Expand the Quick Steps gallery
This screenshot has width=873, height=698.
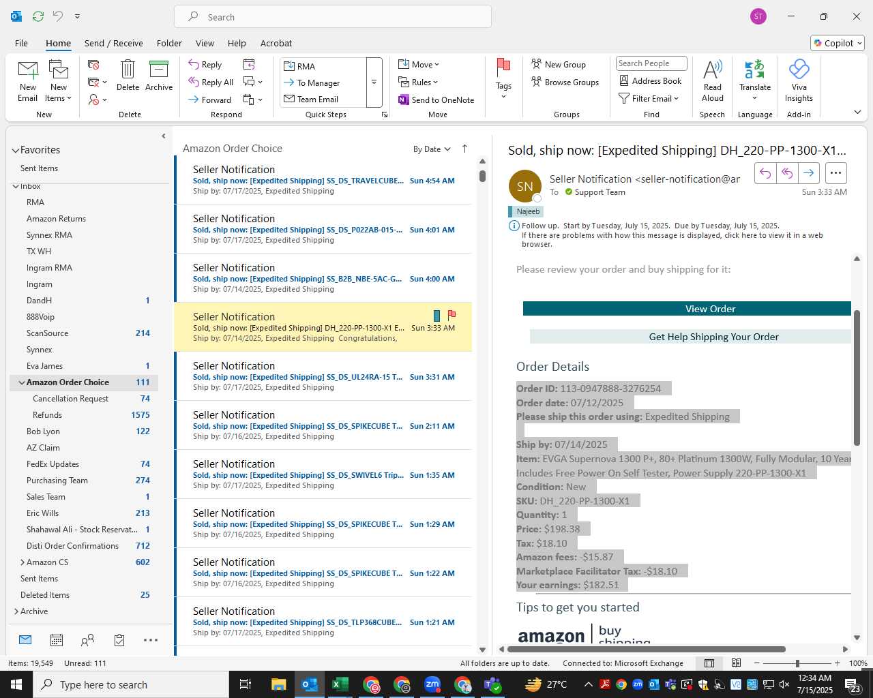(374, 82)
